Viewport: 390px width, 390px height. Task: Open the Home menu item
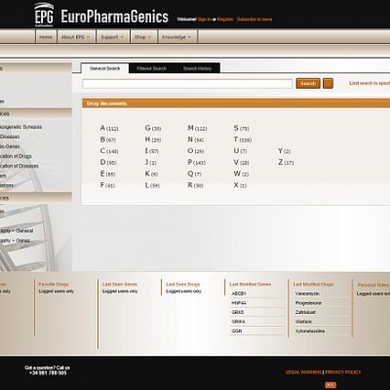[x=46, y=37]
